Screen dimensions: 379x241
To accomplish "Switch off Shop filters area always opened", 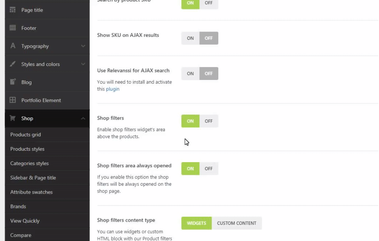I will coord(209,169).
